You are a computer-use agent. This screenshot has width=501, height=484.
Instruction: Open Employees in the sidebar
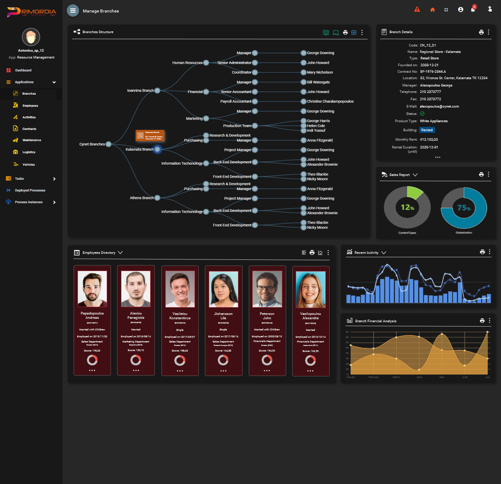coord(30,105)
